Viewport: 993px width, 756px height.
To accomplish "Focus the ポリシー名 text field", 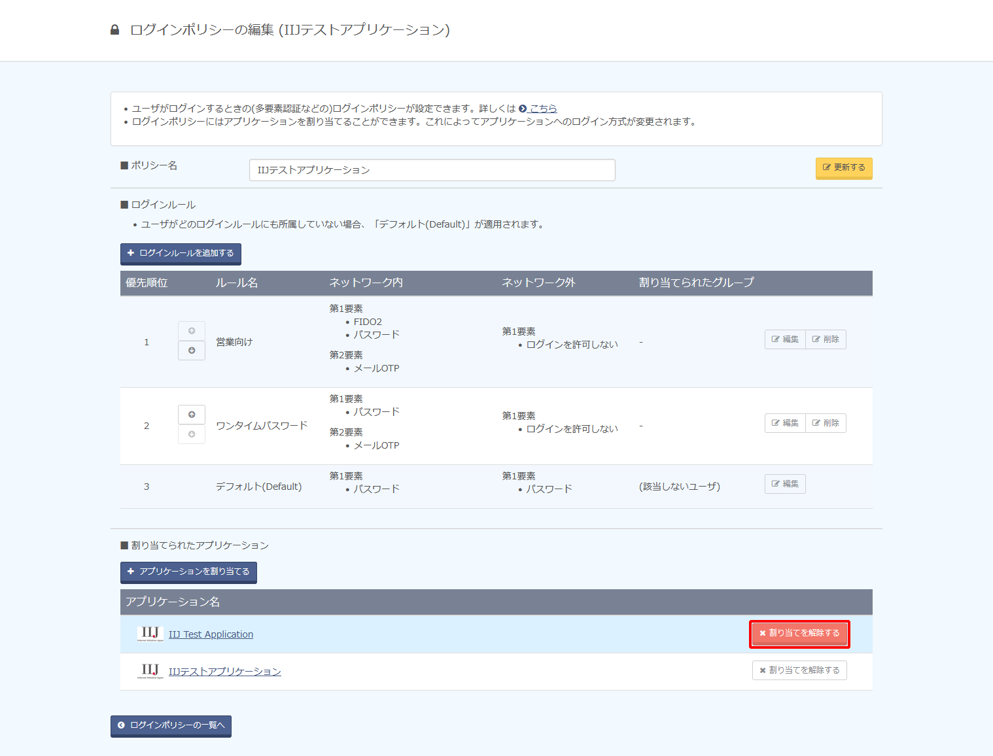I will click(x=432, y=170).
